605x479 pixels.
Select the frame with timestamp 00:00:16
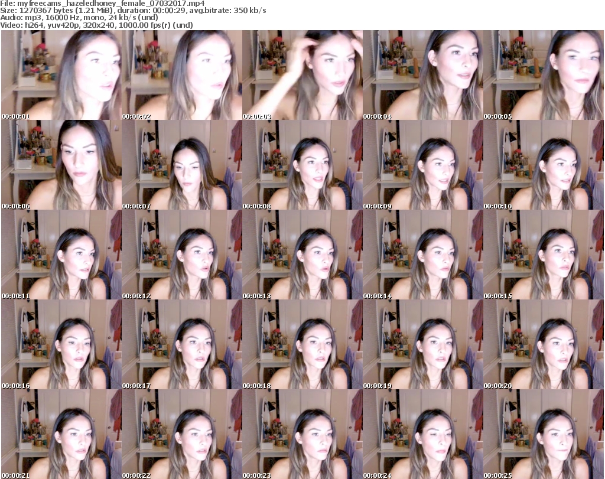click(61, 344)
